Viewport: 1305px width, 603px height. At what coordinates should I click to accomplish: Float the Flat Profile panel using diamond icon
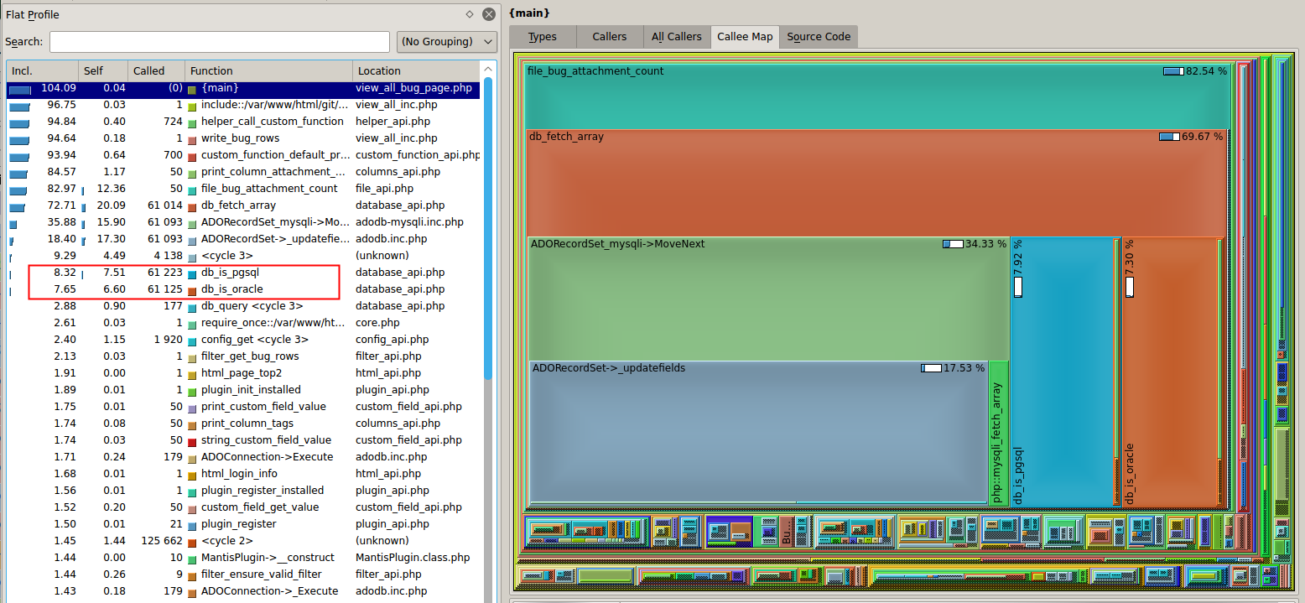[470, 14]
